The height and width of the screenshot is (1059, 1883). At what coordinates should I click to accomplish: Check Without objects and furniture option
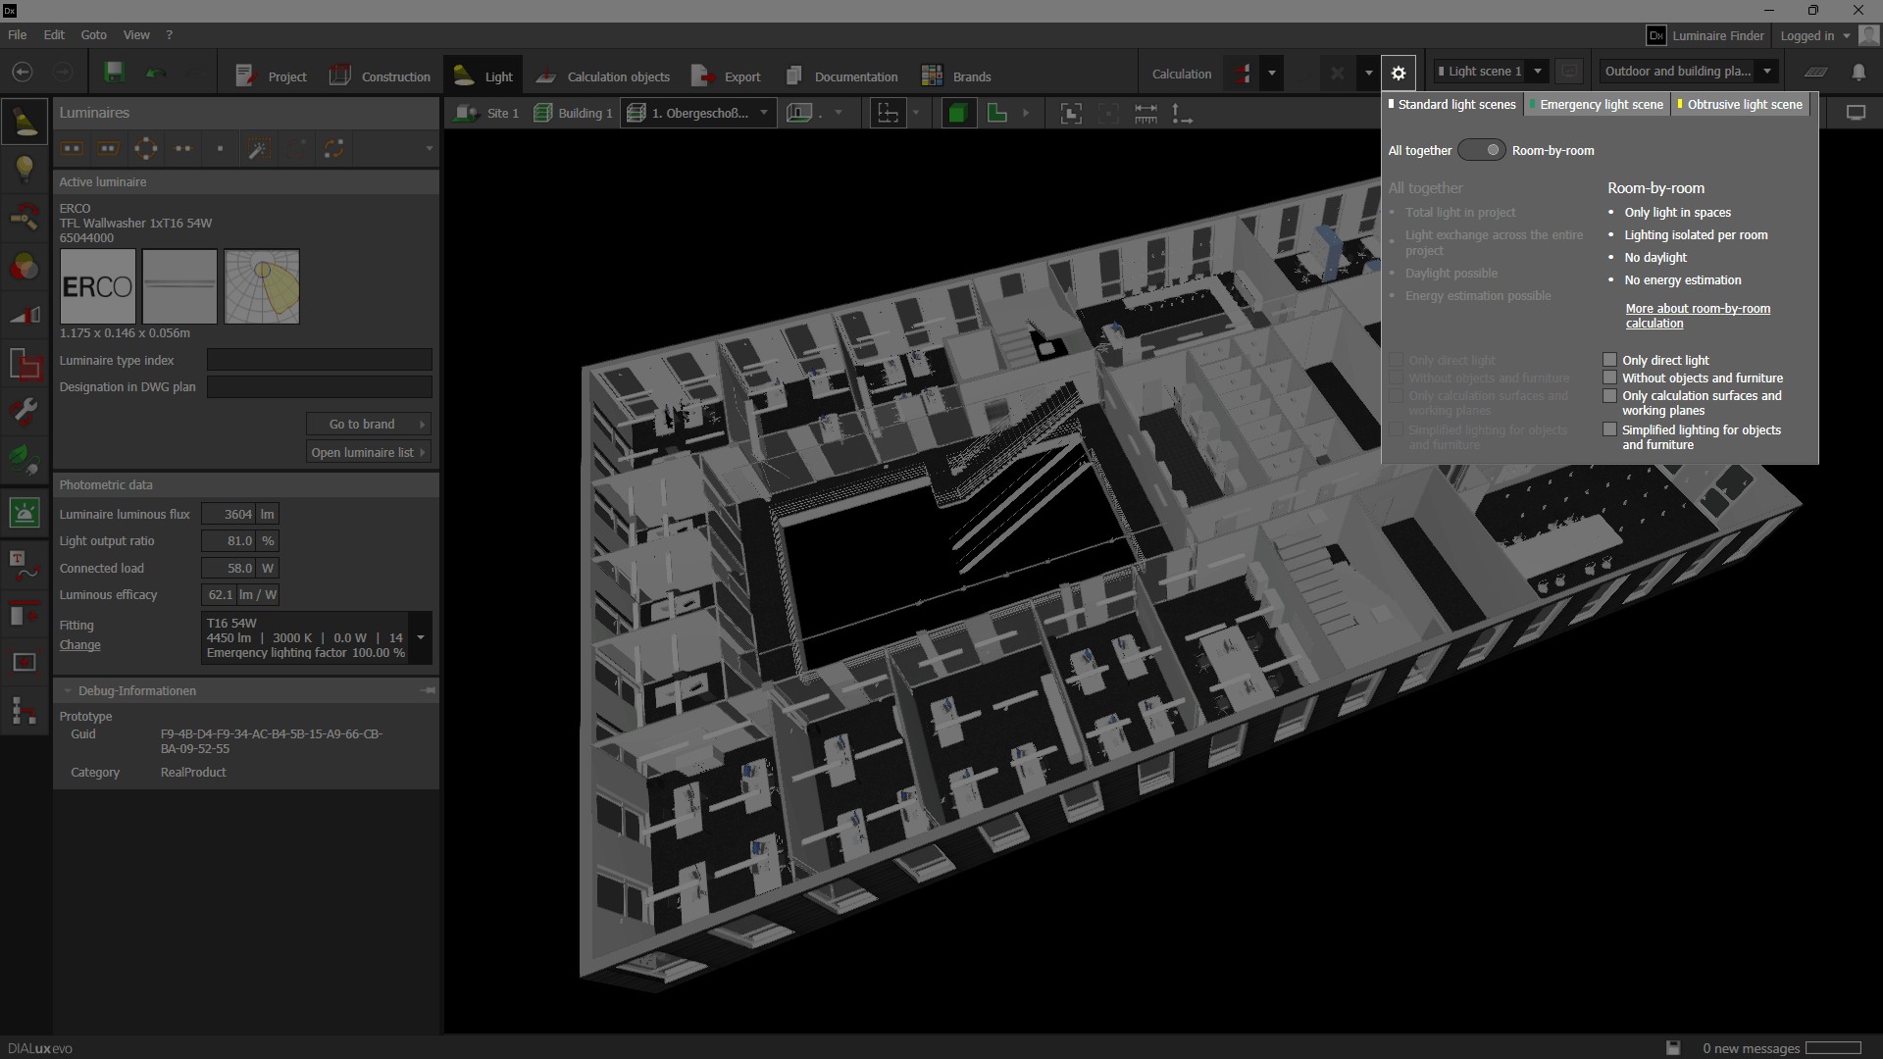(1609, 378)
